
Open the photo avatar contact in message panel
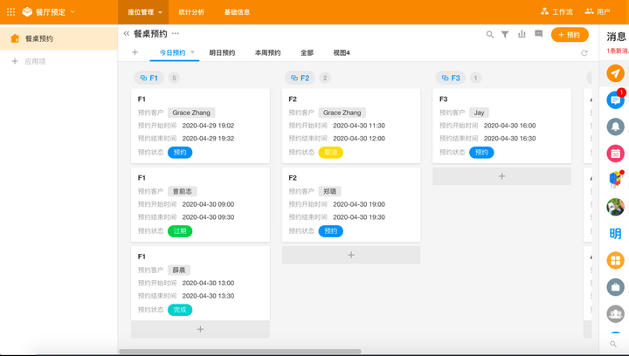pyautogui.click(x=615, y=207)
